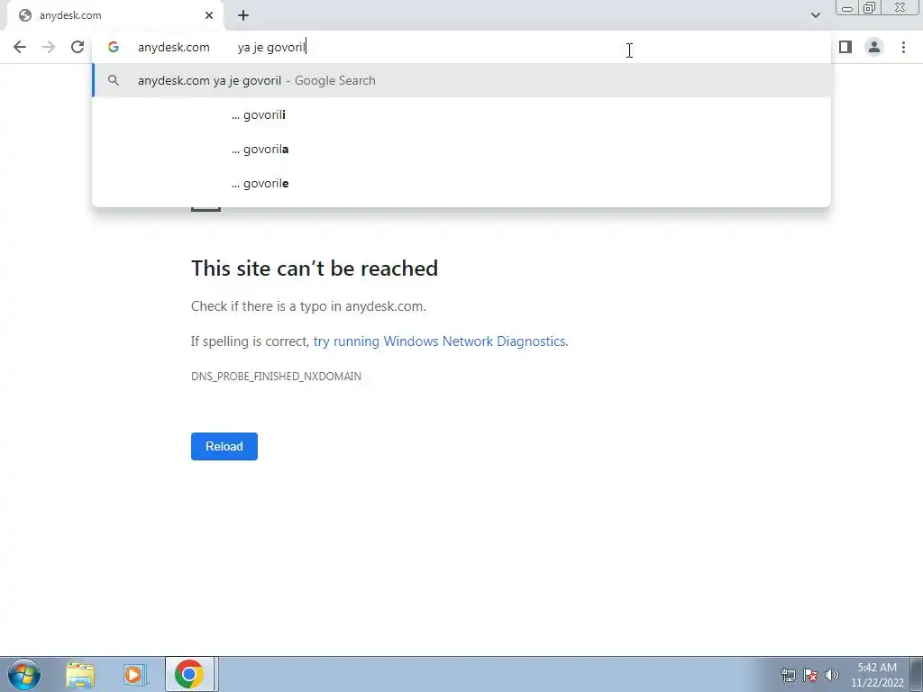Open Windows Network Diagnostics link

pos(440,341)
